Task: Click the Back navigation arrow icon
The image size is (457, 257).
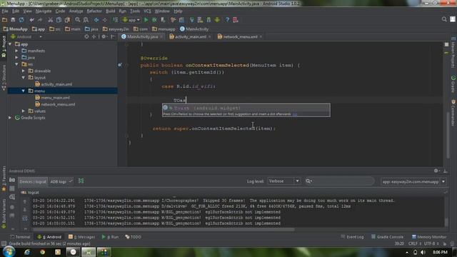Action: coord(96,20)
